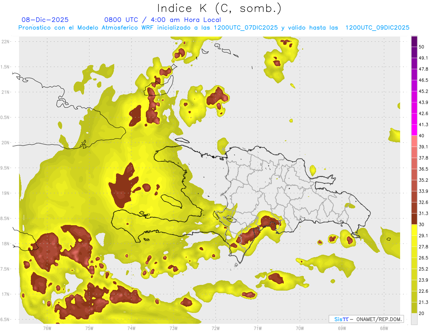This screenshot has height=333, width=431.
Task: Click the color scale value 45.2
Action: pyautogui.click(x=423, y=91)
